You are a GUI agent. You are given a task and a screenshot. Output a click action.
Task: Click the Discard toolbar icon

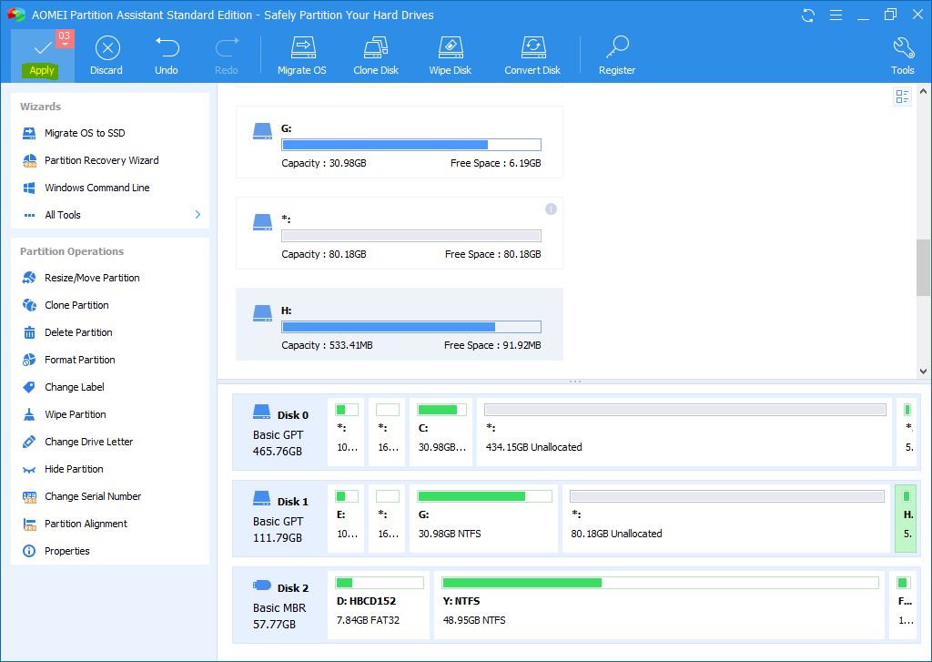click(106, 48)
